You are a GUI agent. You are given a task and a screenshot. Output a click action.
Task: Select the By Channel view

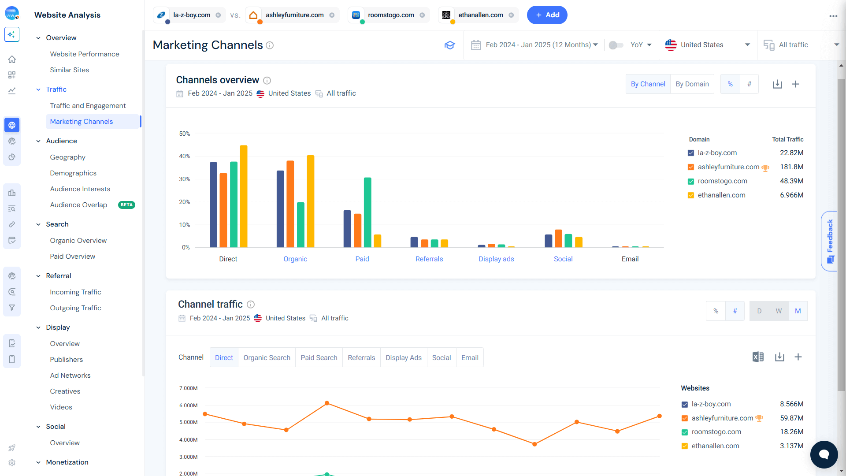[648, 84]
